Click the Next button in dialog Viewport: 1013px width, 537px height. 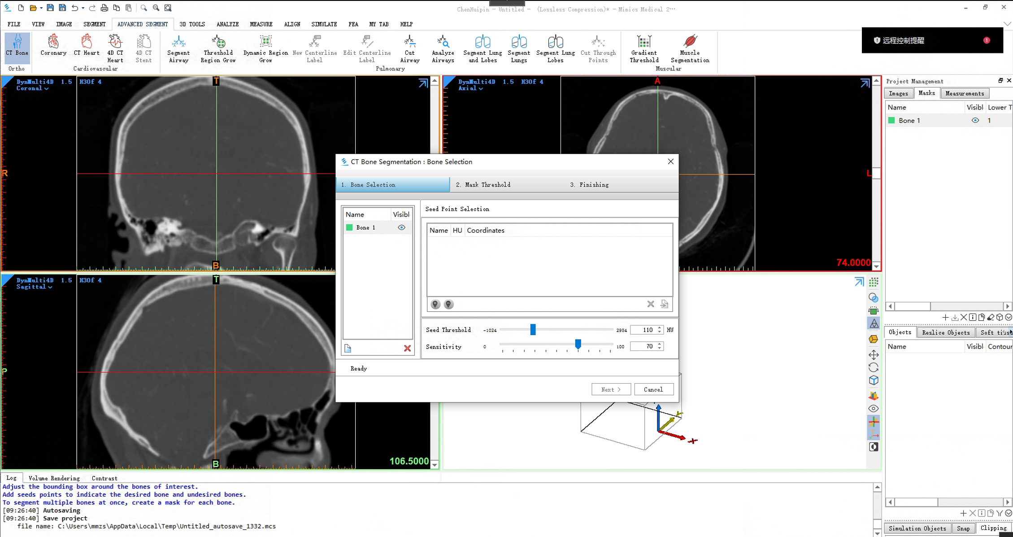point(611,389)
